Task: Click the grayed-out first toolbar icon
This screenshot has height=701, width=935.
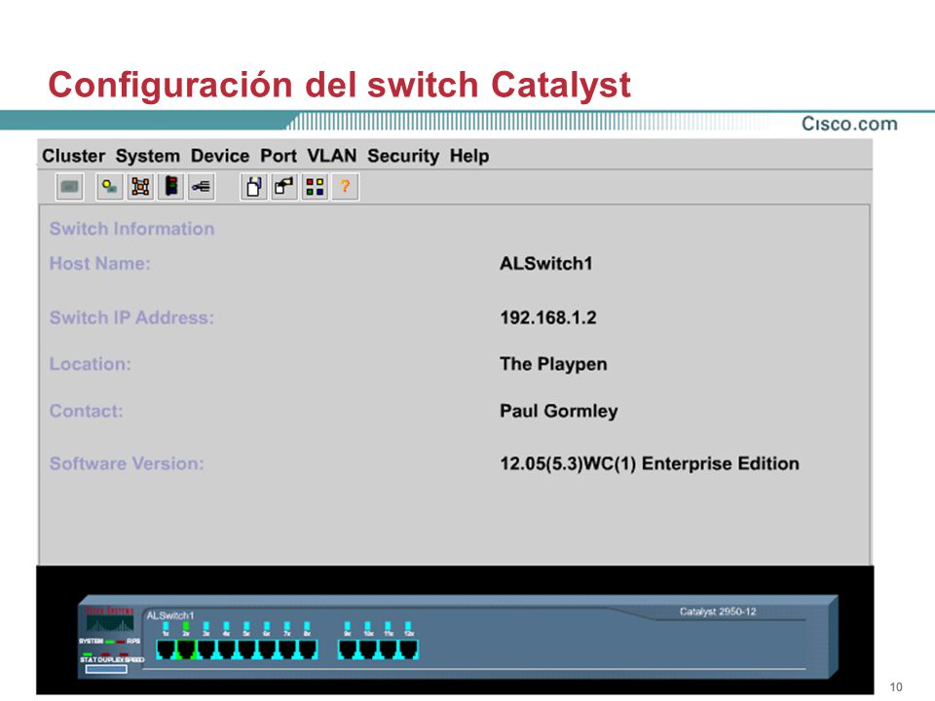Action: tap(70, 187)
